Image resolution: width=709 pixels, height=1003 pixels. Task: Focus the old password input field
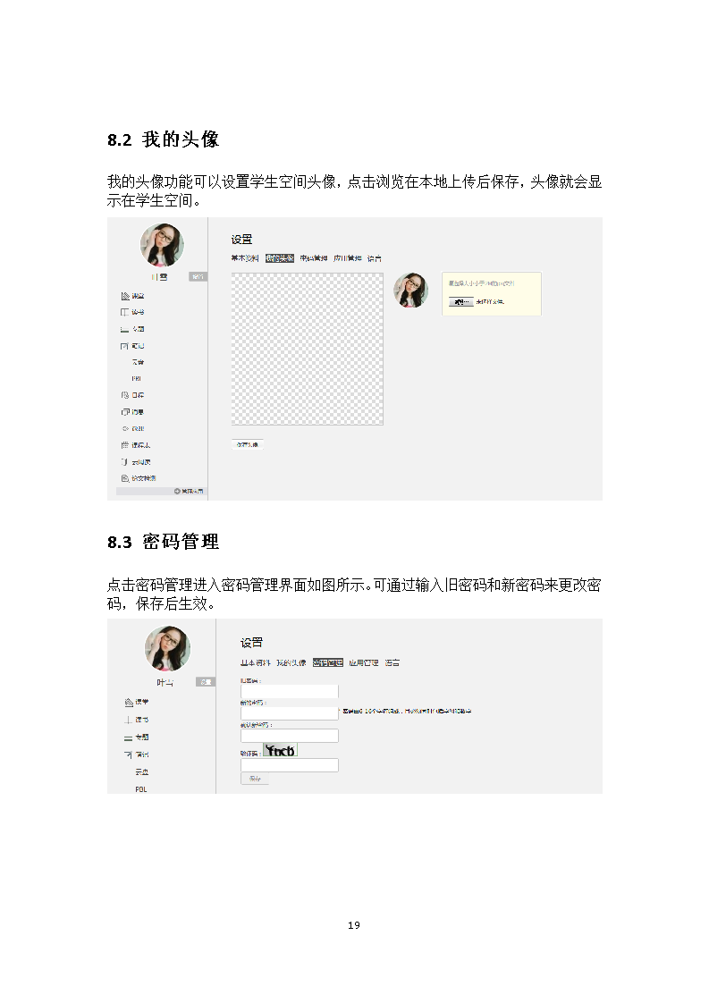click(289, 692)
